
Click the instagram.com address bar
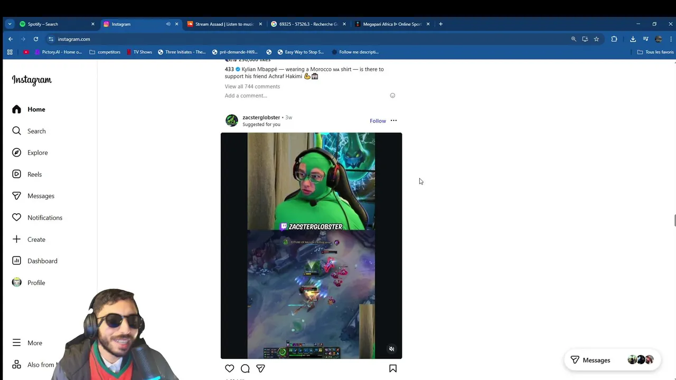(312, 39)
